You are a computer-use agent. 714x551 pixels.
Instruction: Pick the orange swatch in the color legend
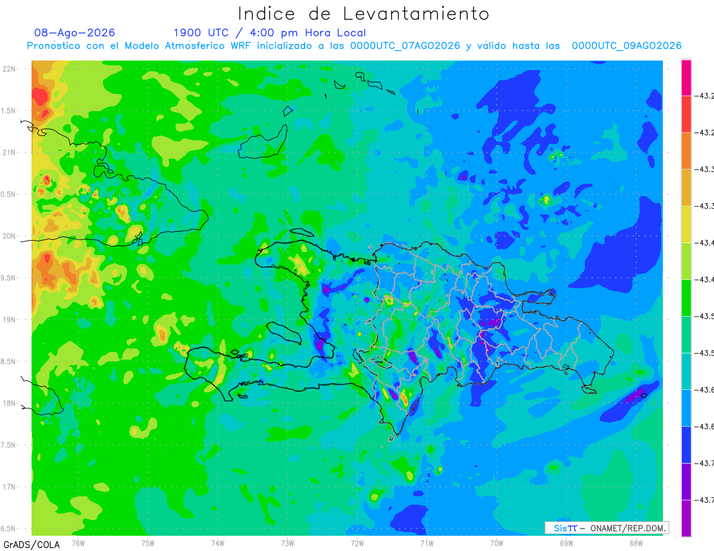(686, 151)
